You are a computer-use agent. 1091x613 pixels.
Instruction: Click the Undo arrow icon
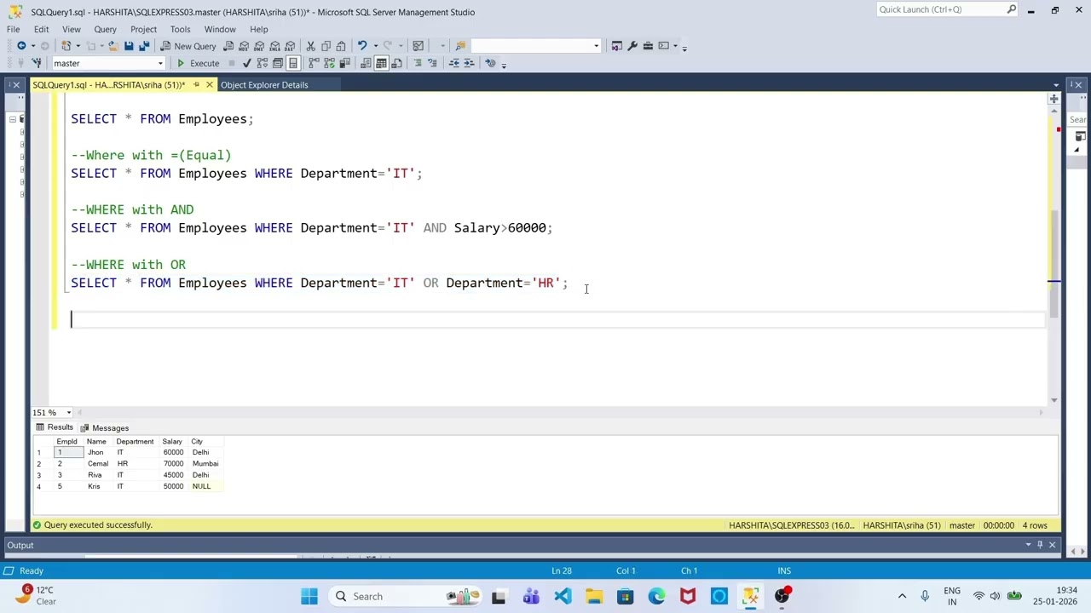(x=362, y=46)
